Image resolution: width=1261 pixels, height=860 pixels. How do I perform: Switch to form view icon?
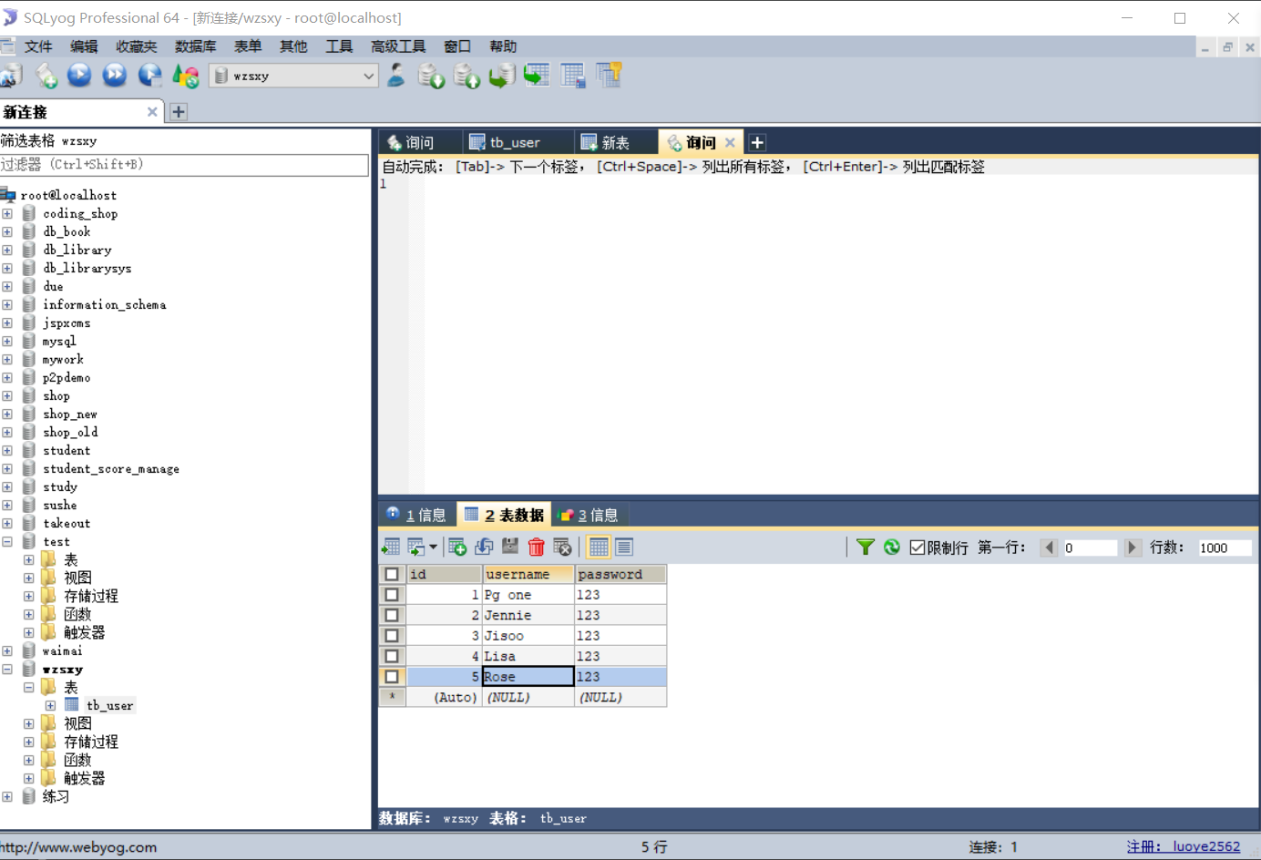tap(624, 547)
